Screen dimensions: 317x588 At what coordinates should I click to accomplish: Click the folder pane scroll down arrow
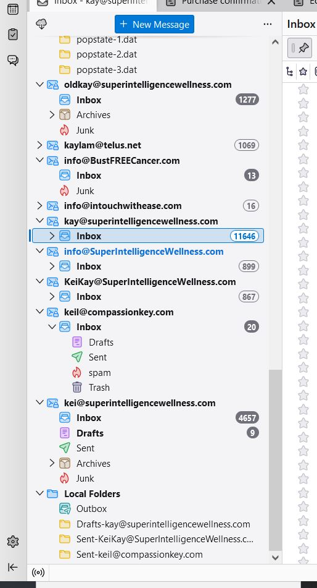click(275, 558)
